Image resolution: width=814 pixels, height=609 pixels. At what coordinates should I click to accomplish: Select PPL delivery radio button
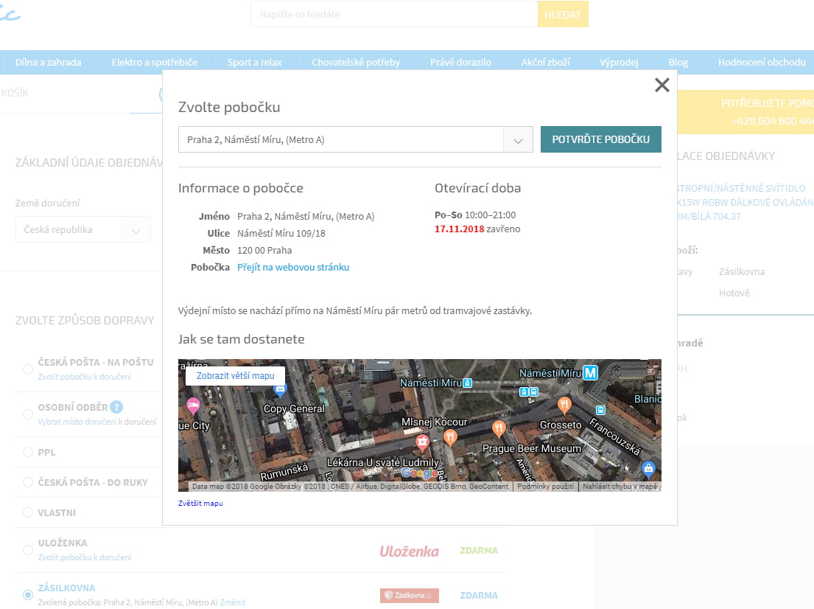tap(28, 452)
